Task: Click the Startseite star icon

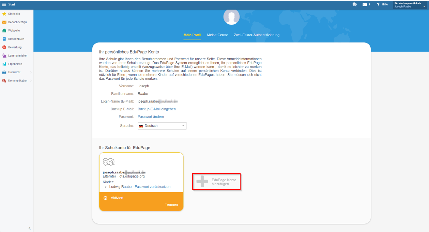Action: tap(4, 14)
